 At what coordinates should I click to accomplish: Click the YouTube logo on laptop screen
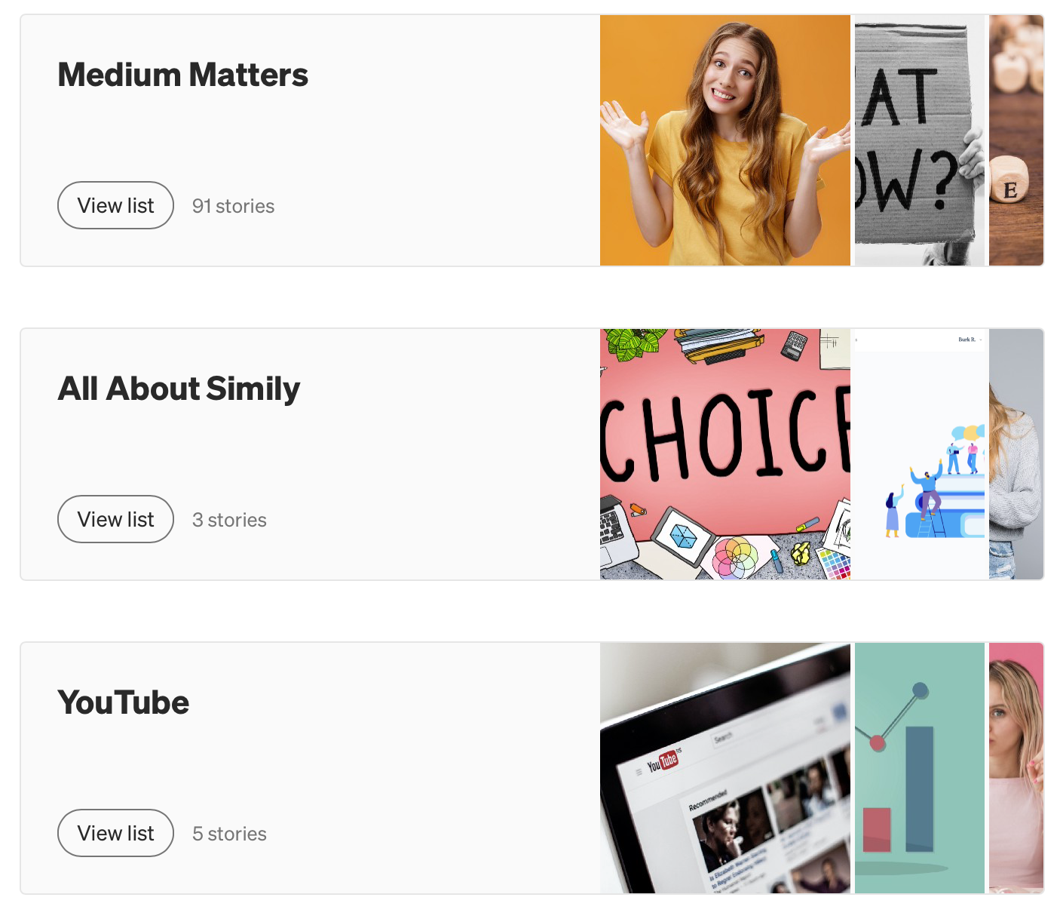[664, 761]
